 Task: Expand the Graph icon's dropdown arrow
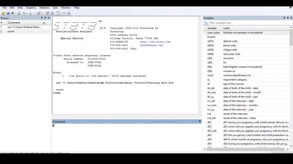pos(34,13)
